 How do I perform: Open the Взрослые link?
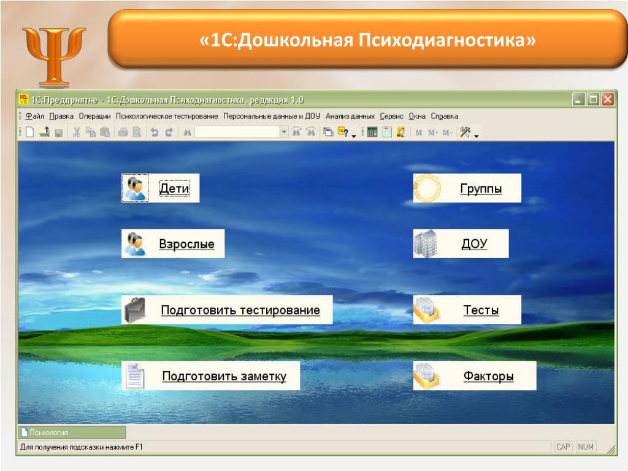coord(186,244)
